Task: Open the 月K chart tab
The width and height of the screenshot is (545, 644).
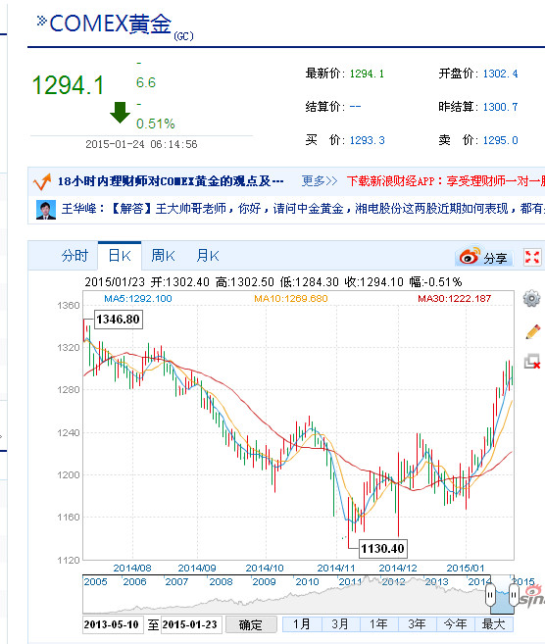Action: [208, 256]
